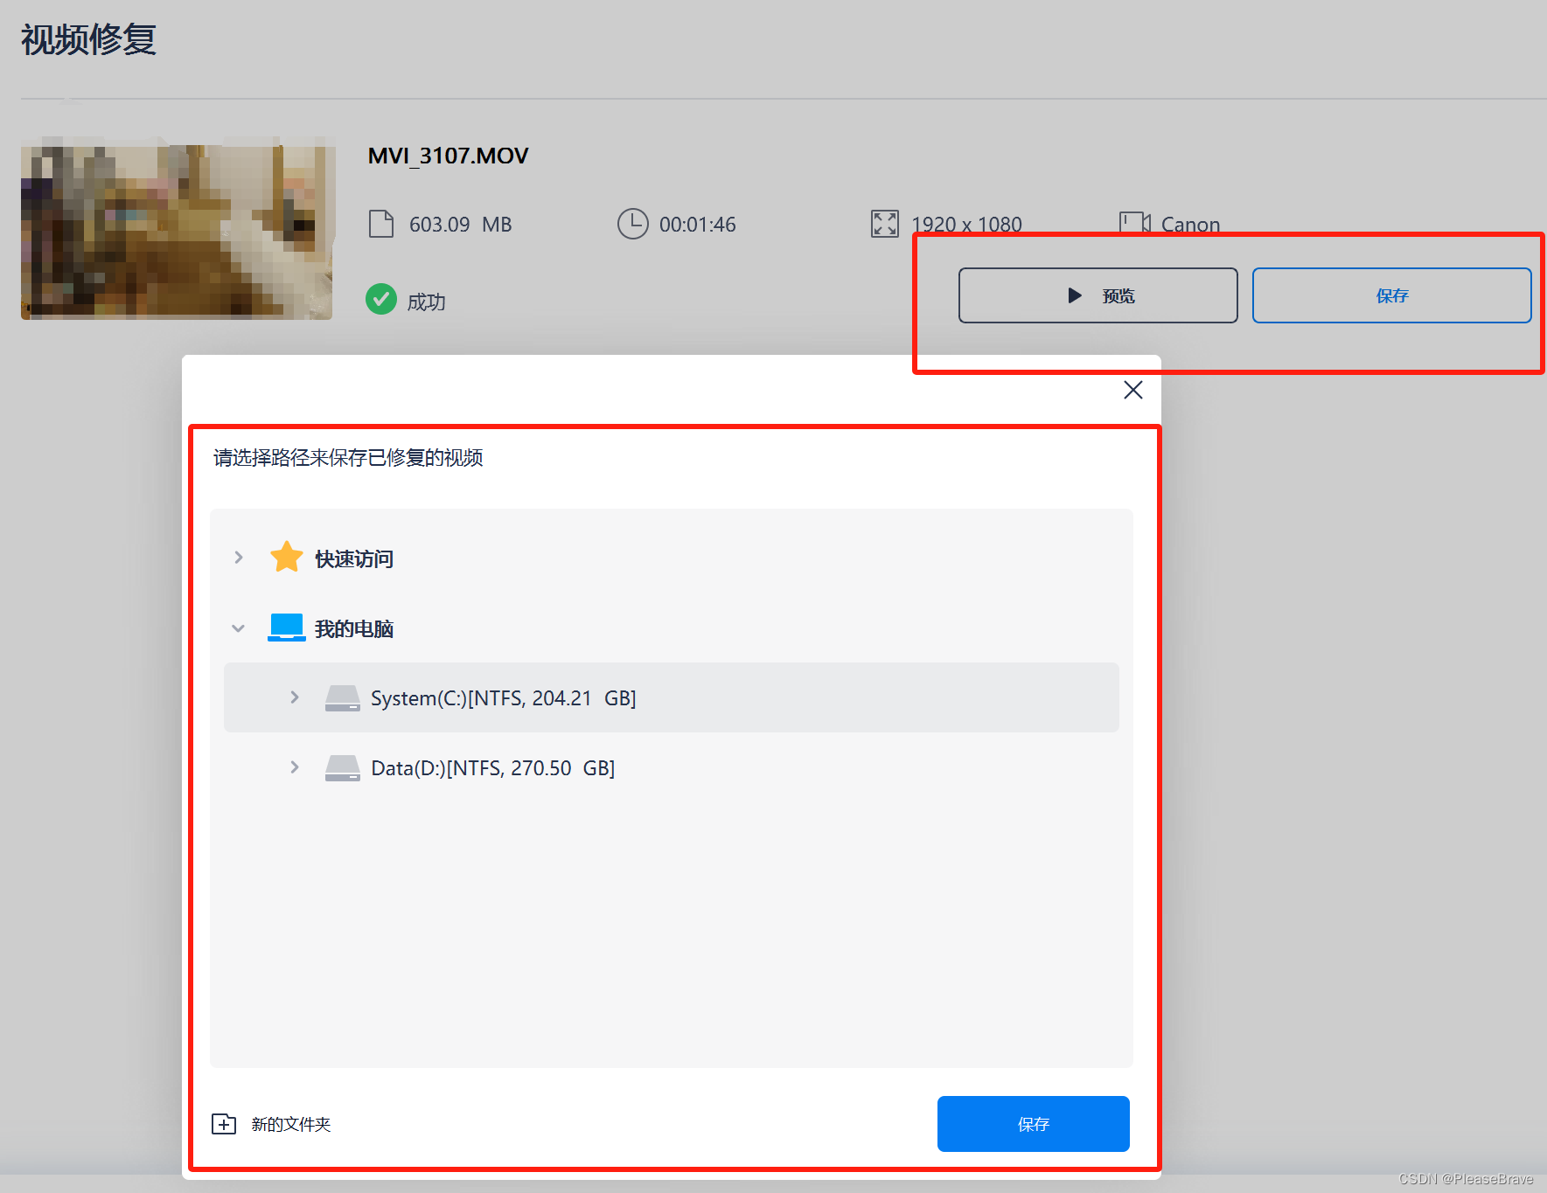The height and width of the screenshot is (1193, 1547).
Task: Click the 1920 x 1080 resolution text
Action: (966, 224)
